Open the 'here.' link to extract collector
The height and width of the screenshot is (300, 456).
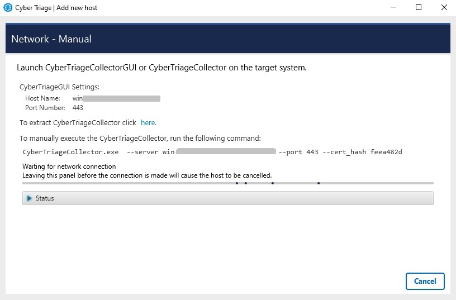coord(148,122)
